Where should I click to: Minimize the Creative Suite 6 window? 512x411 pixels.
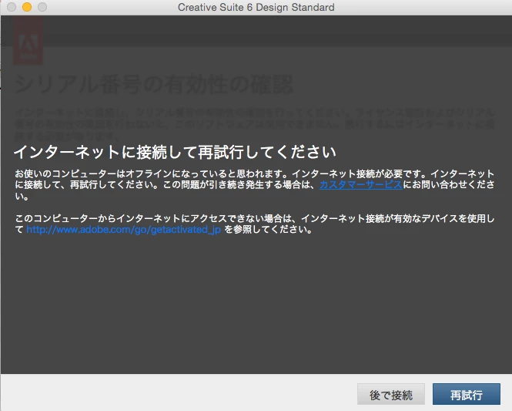(x=27, y=7)
